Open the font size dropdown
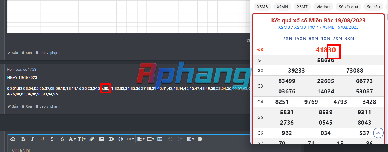The height and width of the screenshot is (152, 388). pos(82,139)
